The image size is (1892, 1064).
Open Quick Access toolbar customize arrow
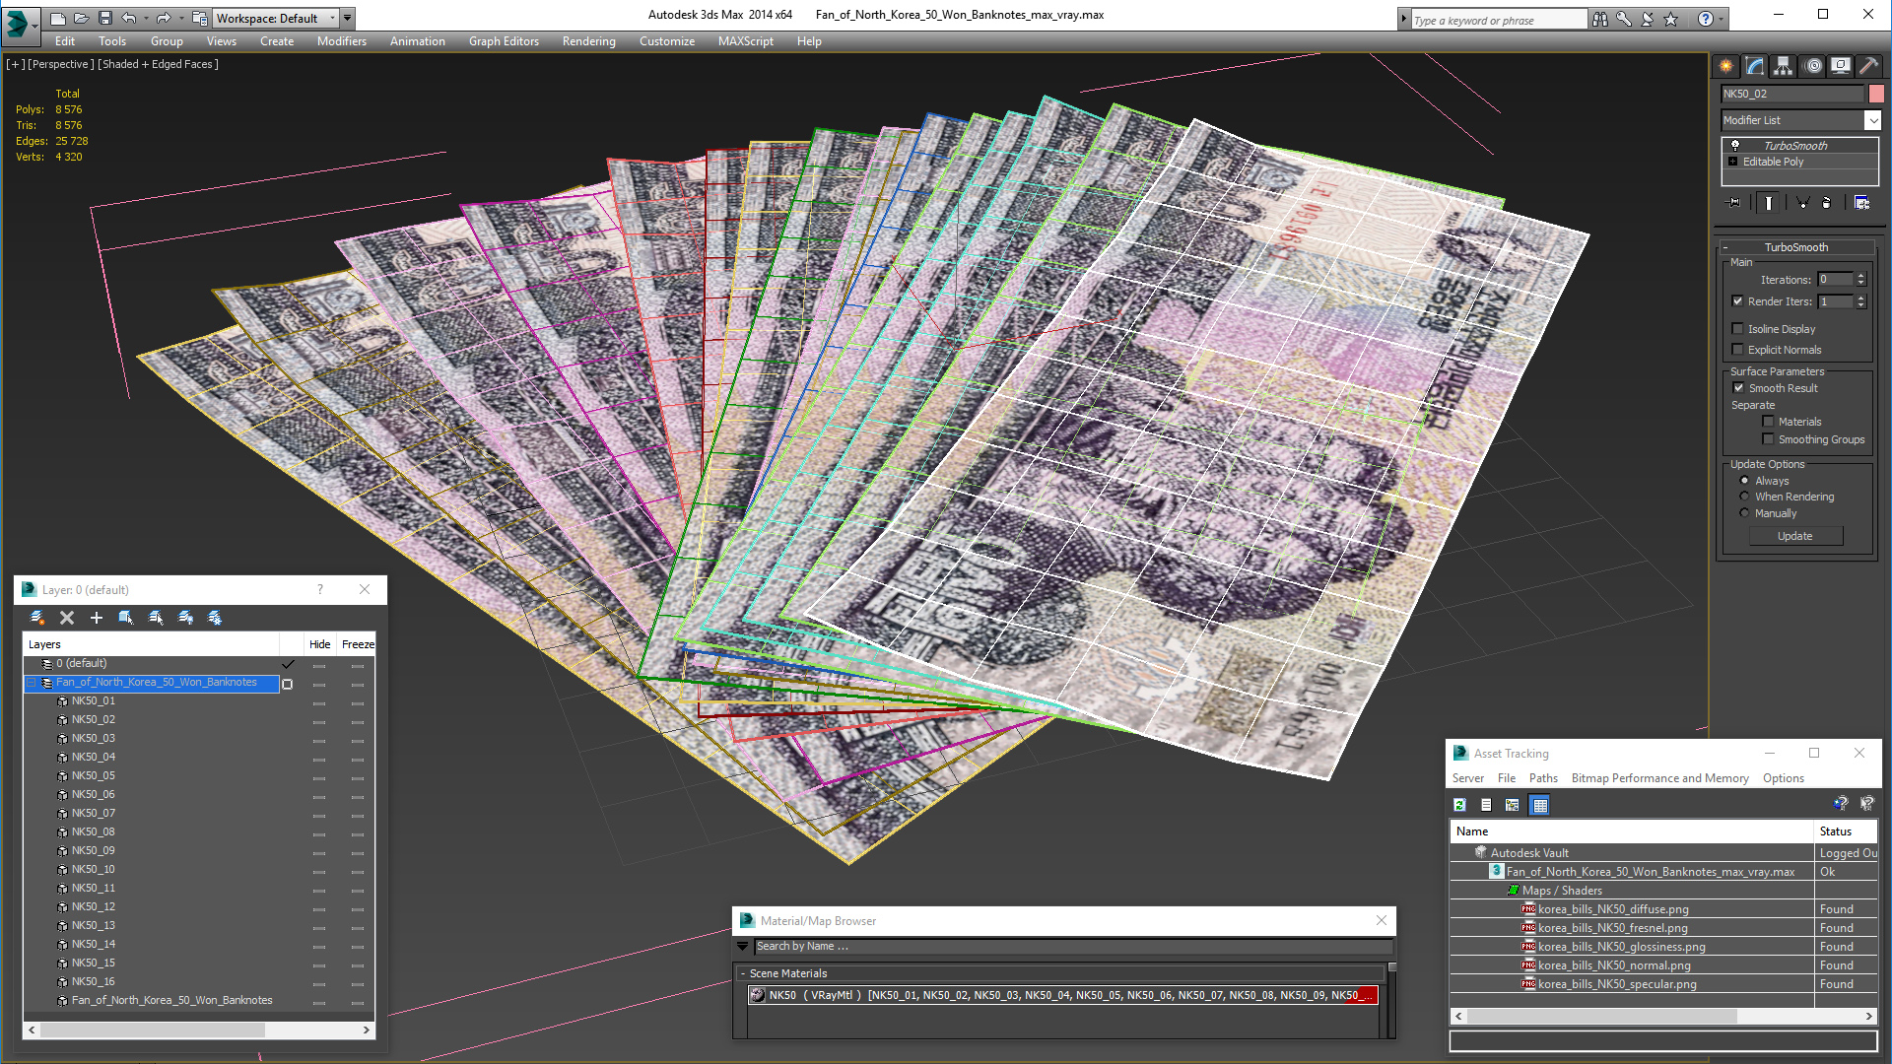348,18
